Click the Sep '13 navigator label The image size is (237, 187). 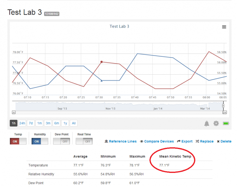pos(62,109)
